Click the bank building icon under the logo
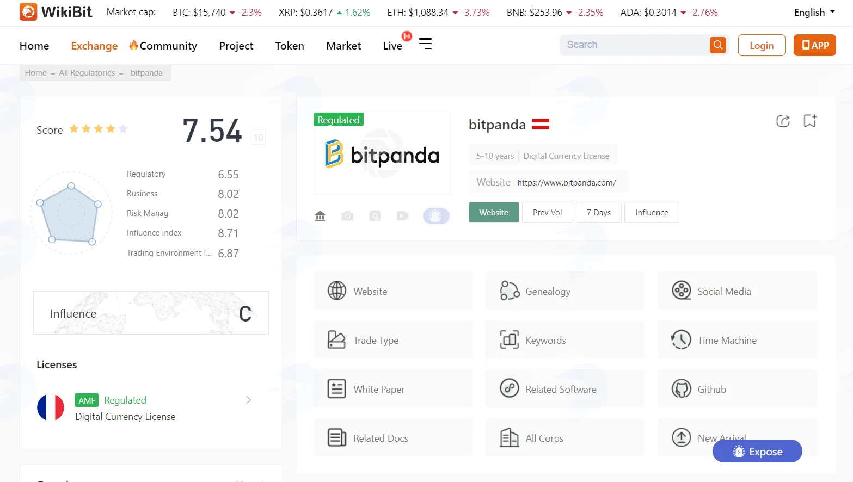The width and height of the screenshot is (853, 482). [x=320, y=216]
